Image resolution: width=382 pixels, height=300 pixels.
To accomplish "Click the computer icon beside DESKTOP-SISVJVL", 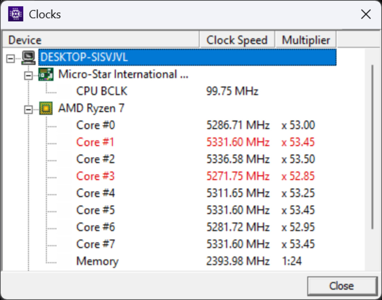I will tap(29, 58).
